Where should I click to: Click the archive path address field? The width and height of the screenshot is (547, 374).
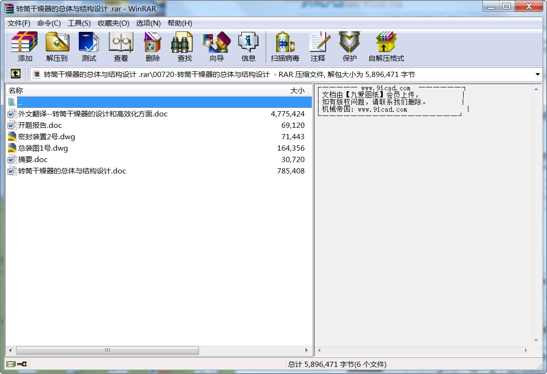(x=286, y=74)
